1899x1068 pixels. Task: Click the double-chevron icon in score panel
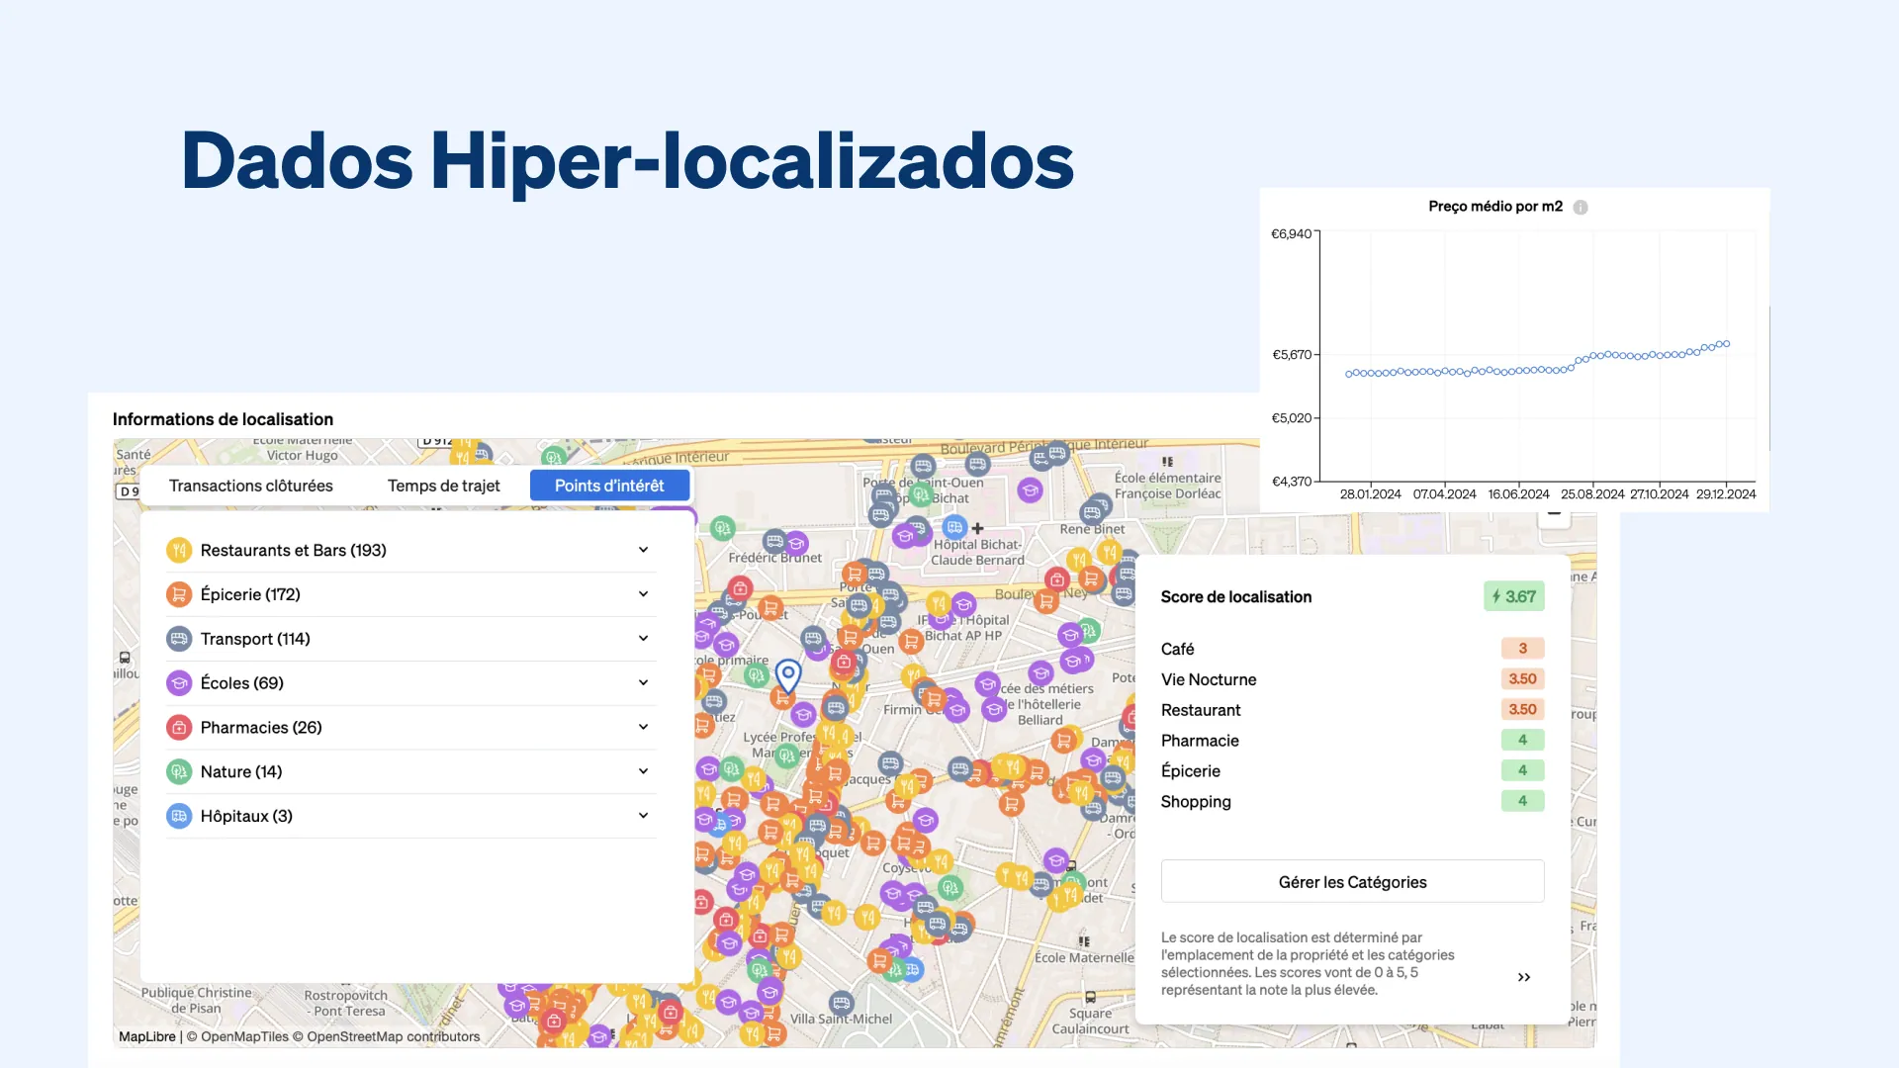pos(1524,977)
